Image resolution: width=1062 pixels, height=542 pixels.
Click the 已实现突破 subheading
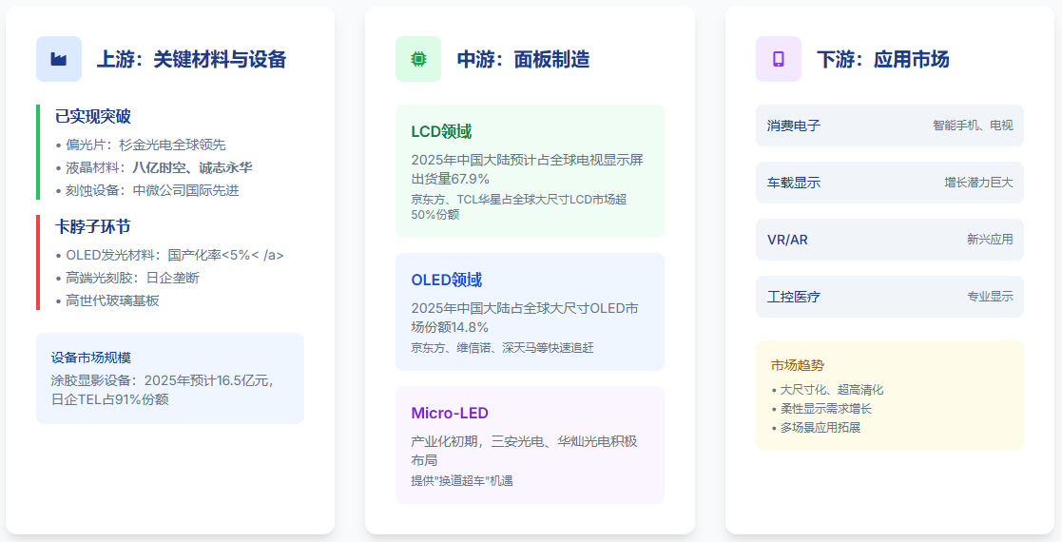pos(93,117)
